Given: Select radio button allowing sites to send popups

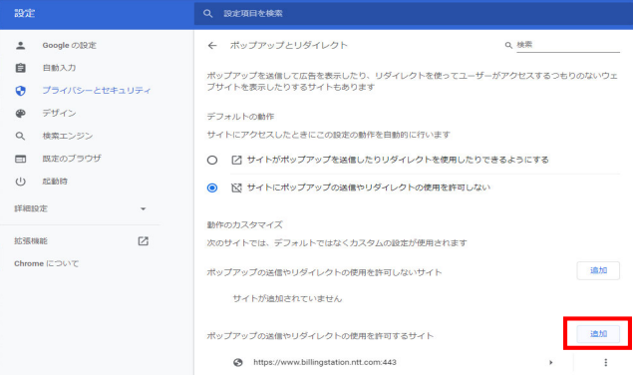Looking at the screenshot, I should (x=212, y=160).
